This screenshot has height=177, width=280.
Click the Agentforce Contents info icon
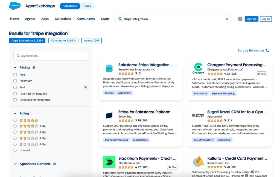55,164
